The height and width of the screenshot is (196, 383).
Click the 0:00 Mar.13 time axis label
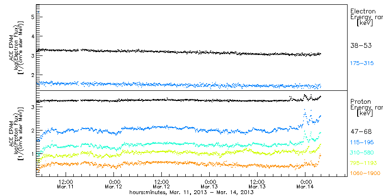click(x=209, y=184)
